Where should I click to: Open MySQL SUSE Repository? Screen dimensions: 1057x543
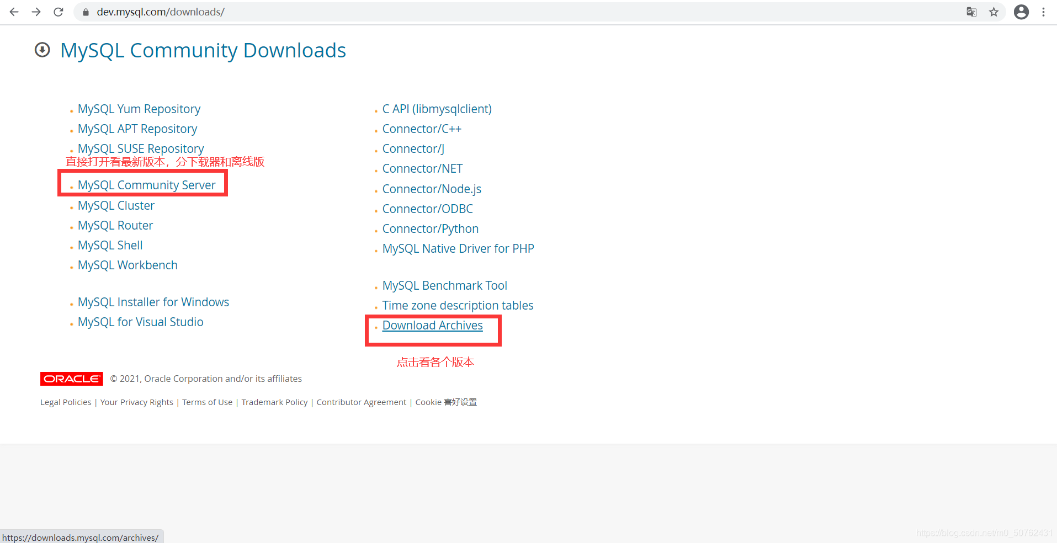tap(141, 149)
